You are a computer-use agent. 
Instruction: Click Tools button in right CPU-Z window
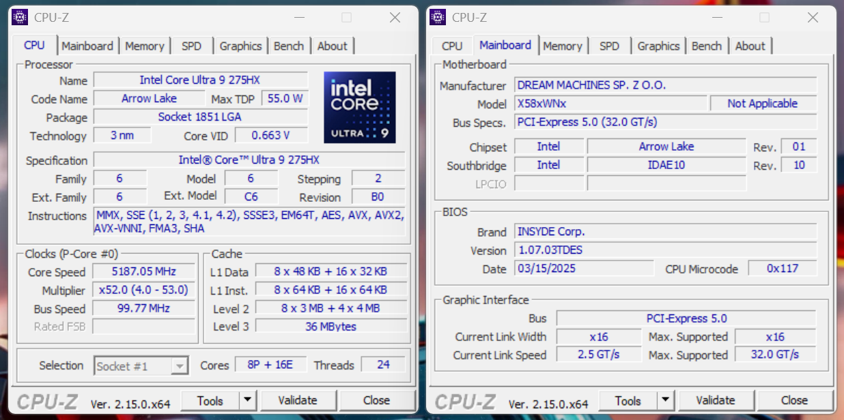pyautogui.click(x=628, y=400)
